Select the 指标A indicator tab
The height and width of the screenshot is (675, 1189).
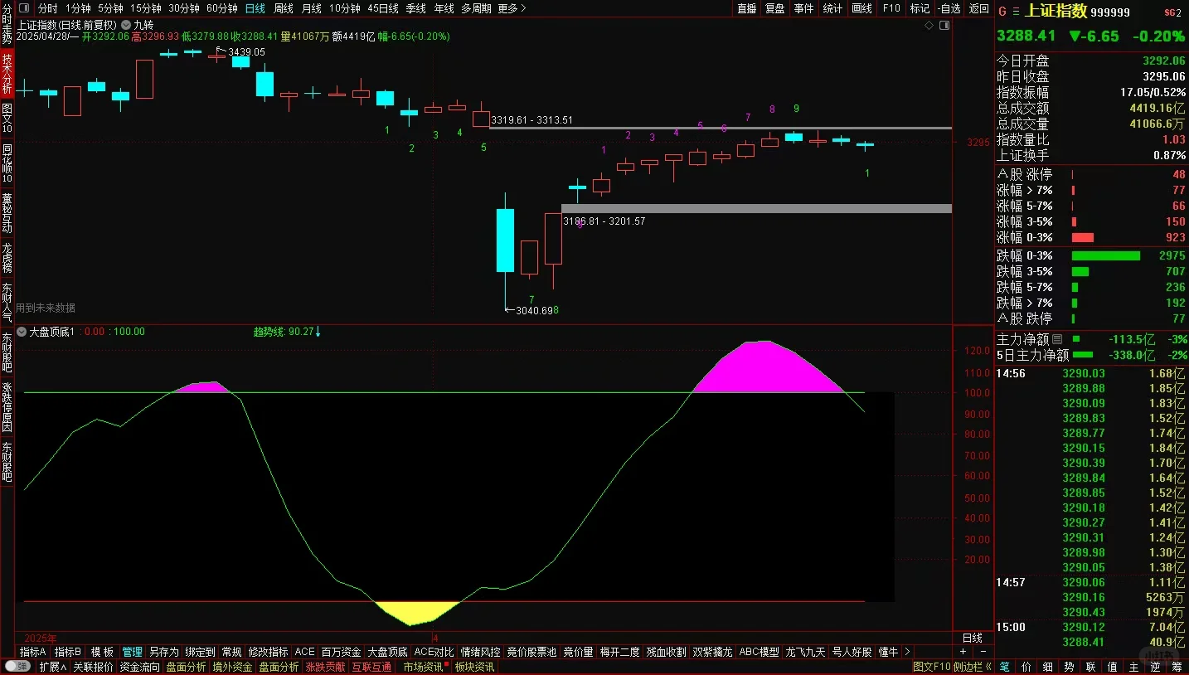[x=33, y=652]
